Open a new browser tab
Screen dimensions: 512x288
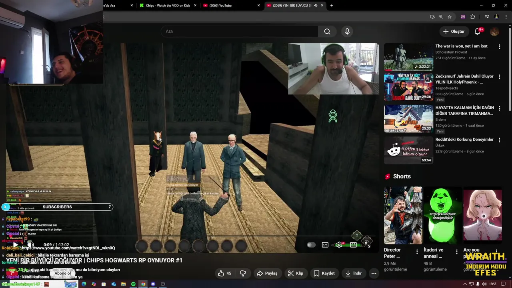pos(332,6)
